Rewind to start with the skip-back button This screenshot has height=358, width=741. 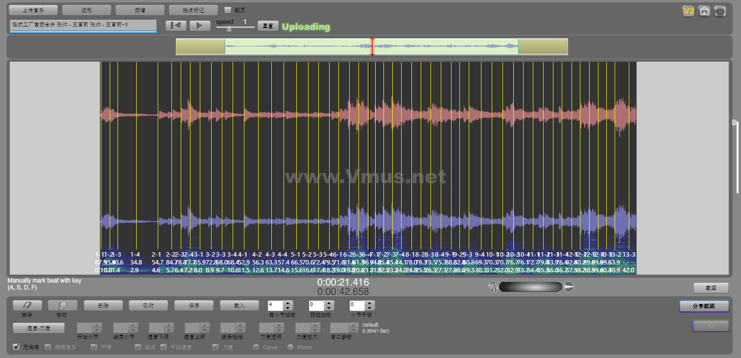(x=176, y=25)
